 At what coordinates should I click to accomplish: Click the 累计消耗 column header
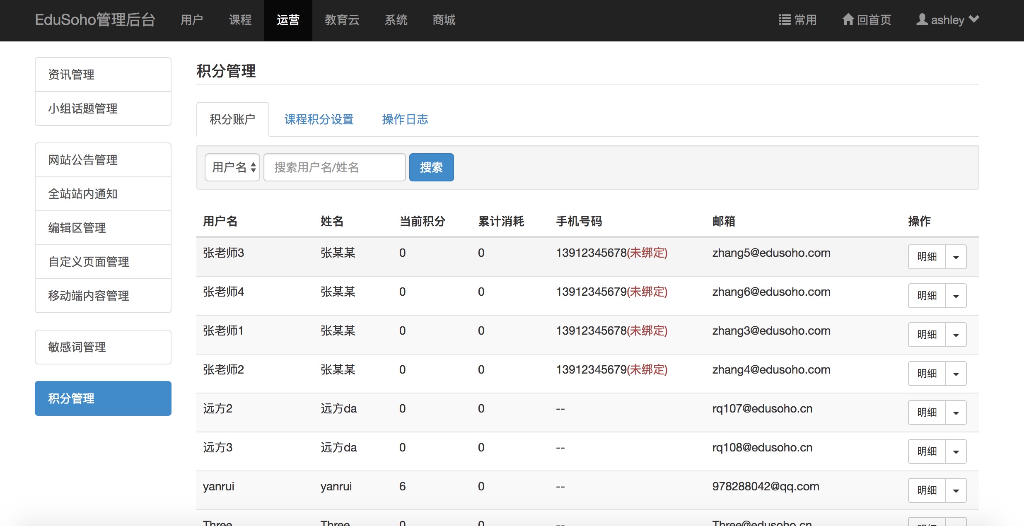coord(501,221)
